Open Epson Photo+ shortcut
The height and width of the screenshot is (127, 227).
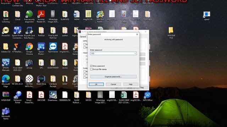41,47
